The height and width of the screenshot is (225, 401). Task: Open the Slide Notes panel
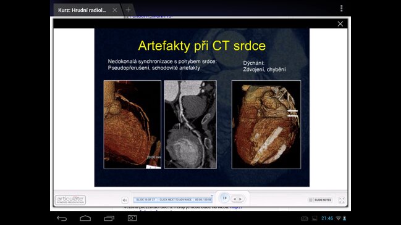320,200
